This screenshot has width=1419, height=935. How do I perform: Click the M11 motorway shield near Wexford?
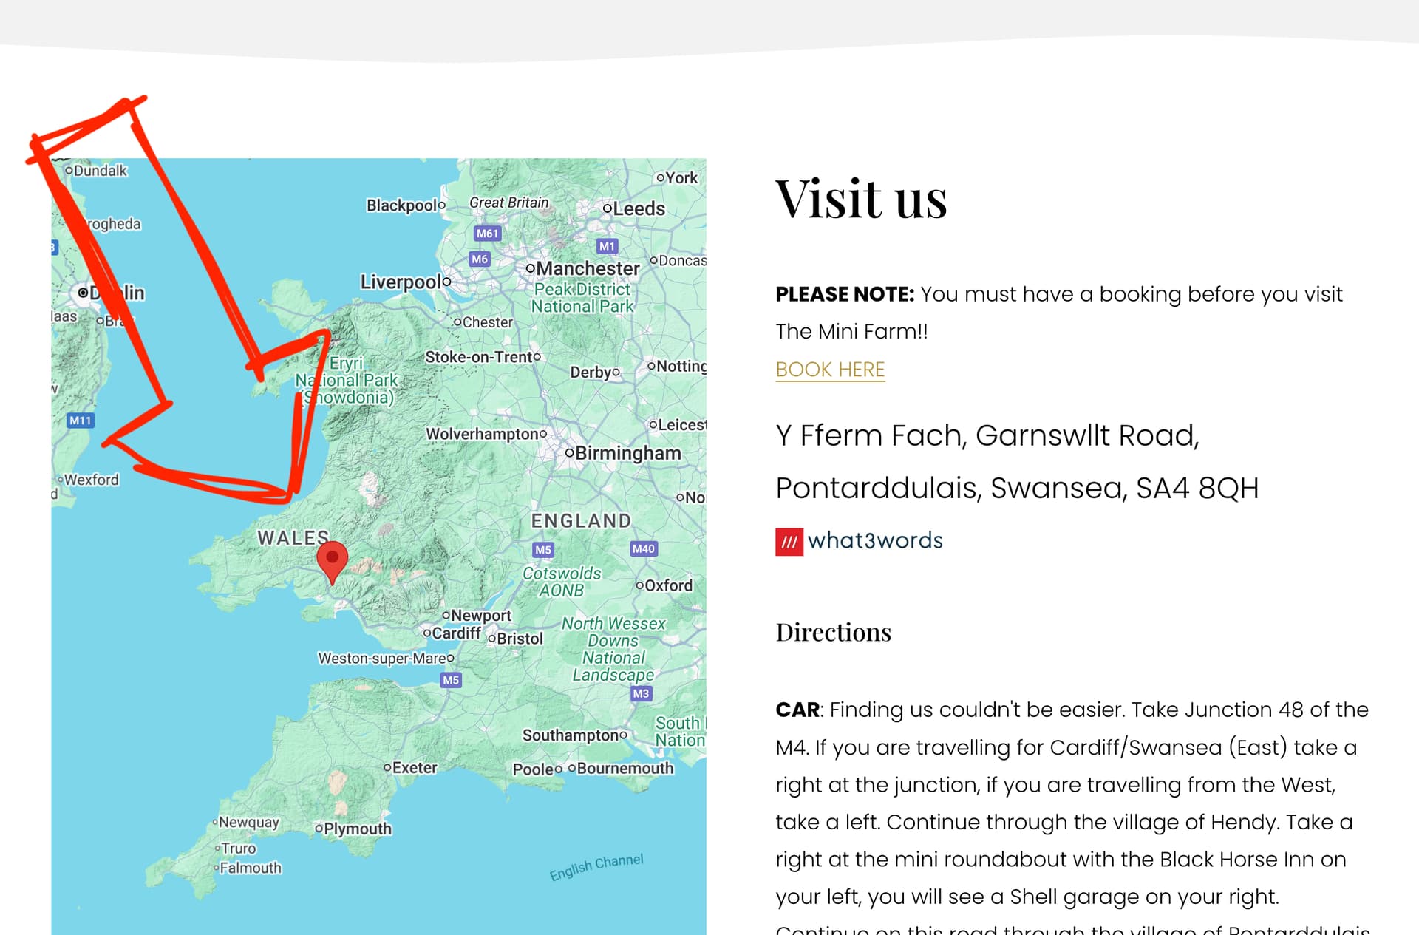pos(80,421)
